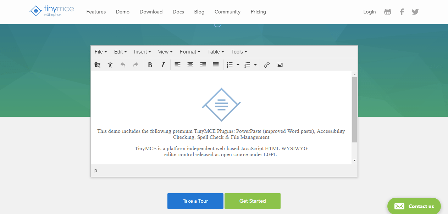
Task: Run the Accessibility Checker
Action: coord(110,65)
